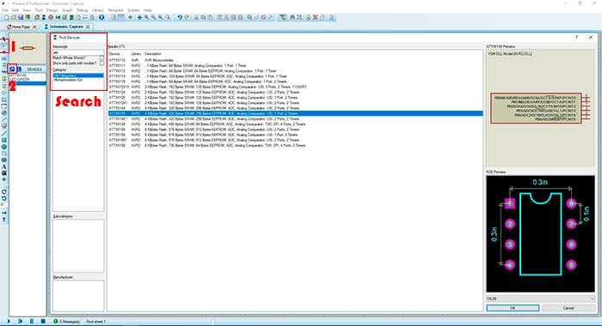The height and width of the screenshot is (326, 602).
Task: Select the Component Mode tool in sidebar
Action: tap(3, 46)
